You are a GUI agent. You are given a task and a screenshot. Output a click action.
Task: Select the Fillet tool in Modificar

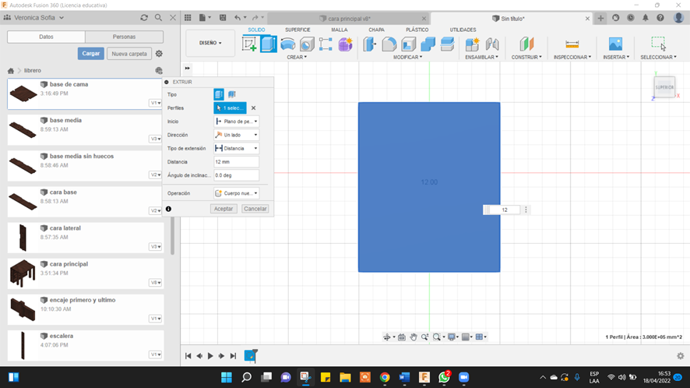[389, 44]
